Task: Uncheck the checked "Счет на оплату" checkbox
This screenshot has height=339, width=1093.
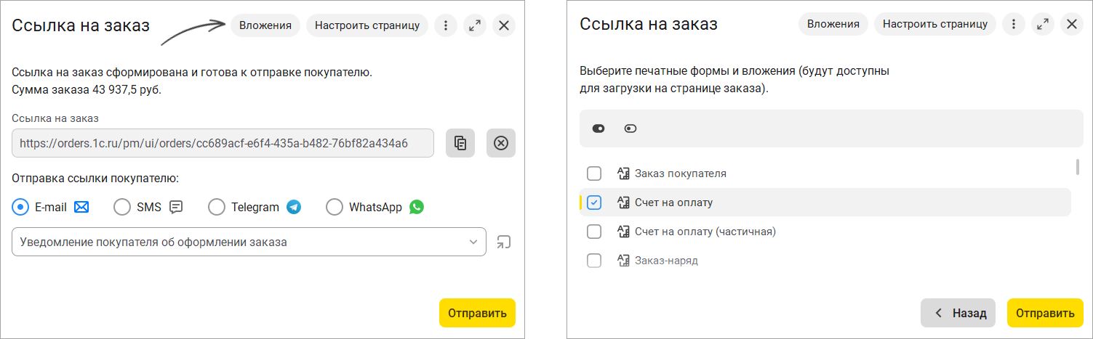Action: pyautogui.click(x=594, y=203)
